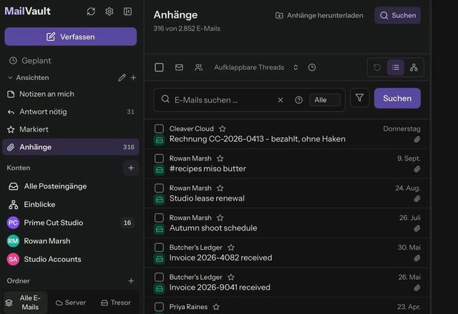The image size is (458, 314).
Task: Open the Alle scope dropdown
Action: [325, 100]
